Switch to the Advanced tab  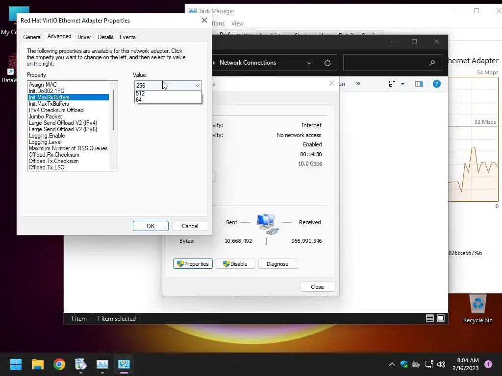tap(59, 36)
